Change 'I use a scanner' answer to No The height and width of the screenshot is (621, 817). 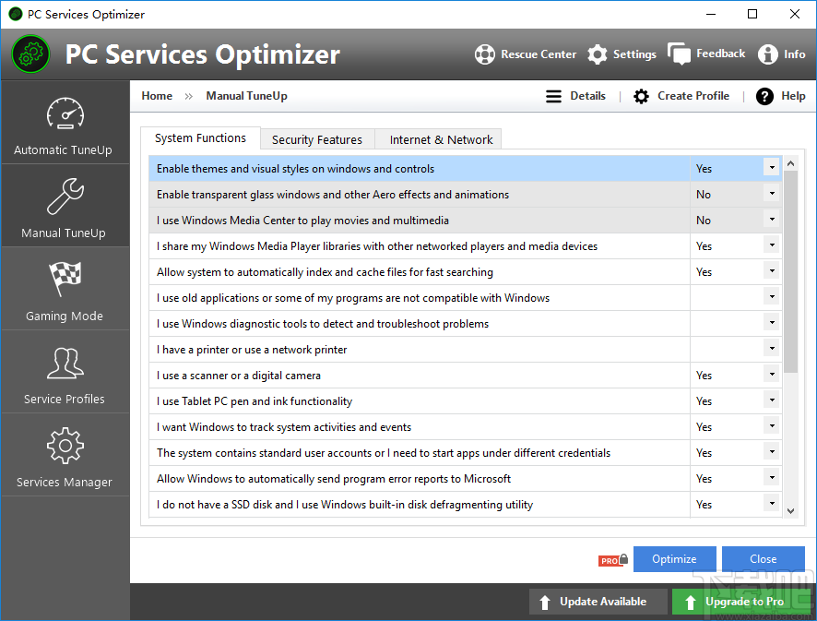(x=771, y=375)
